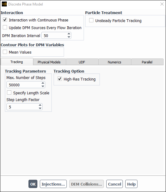Increase DPM Iteration Interval with up arrow
Image resolution: width=166 pixels, height=192 pixels.
tap(69, 34)
